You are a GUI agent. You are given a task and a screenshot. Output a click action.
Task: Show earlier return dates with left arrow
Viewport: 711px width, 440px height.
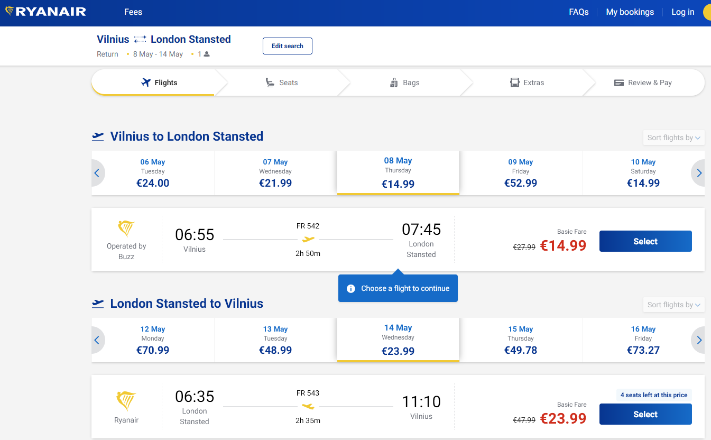pyautogui.click(x=97, y=340)
